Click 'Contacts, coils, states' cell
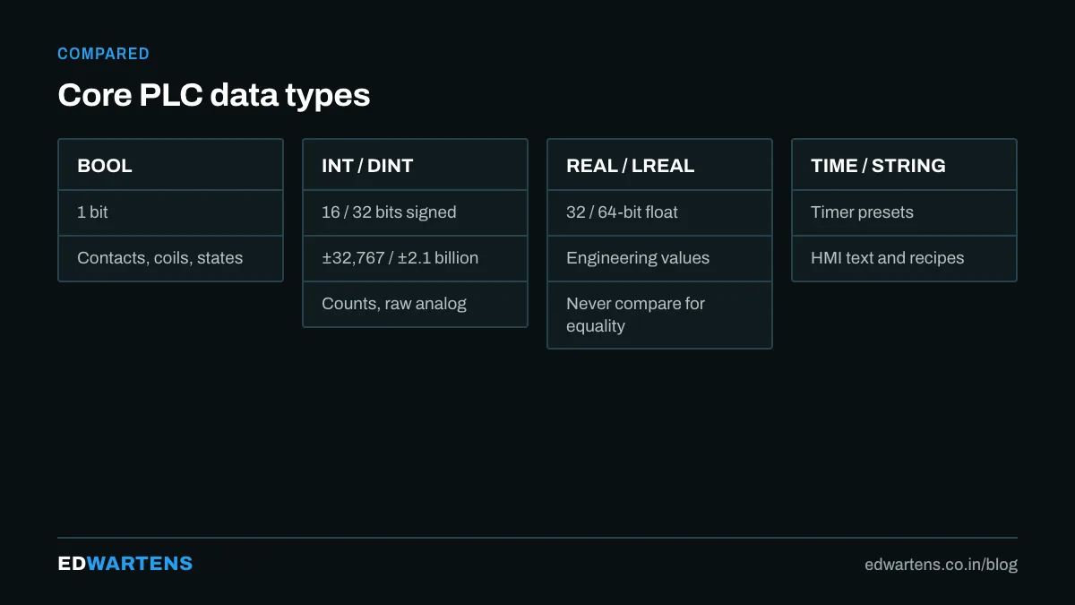Viewport: 1075px width, 605px height. [x=170, y=258]
